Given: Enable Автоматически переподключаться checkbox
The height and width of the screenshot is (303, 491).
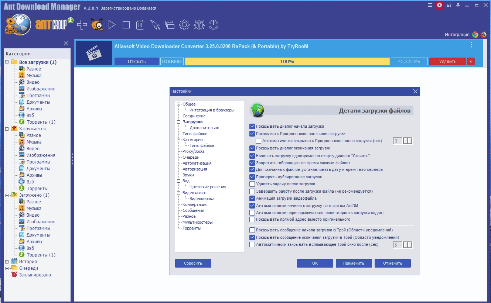Looking at the screenshot, I should point(252,213).
